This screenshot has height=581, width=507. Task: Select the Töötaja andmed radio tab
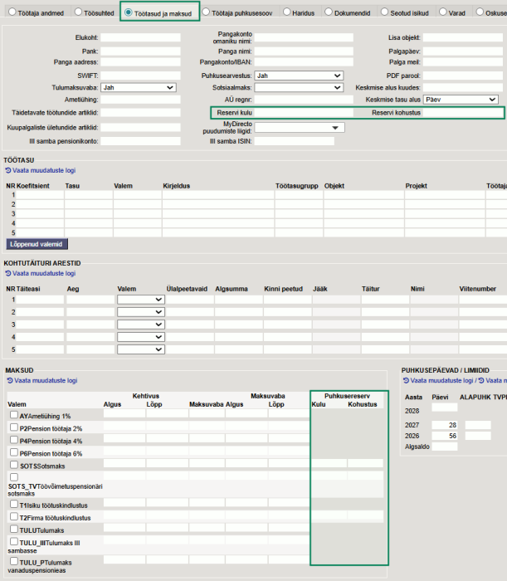[12, 12]
